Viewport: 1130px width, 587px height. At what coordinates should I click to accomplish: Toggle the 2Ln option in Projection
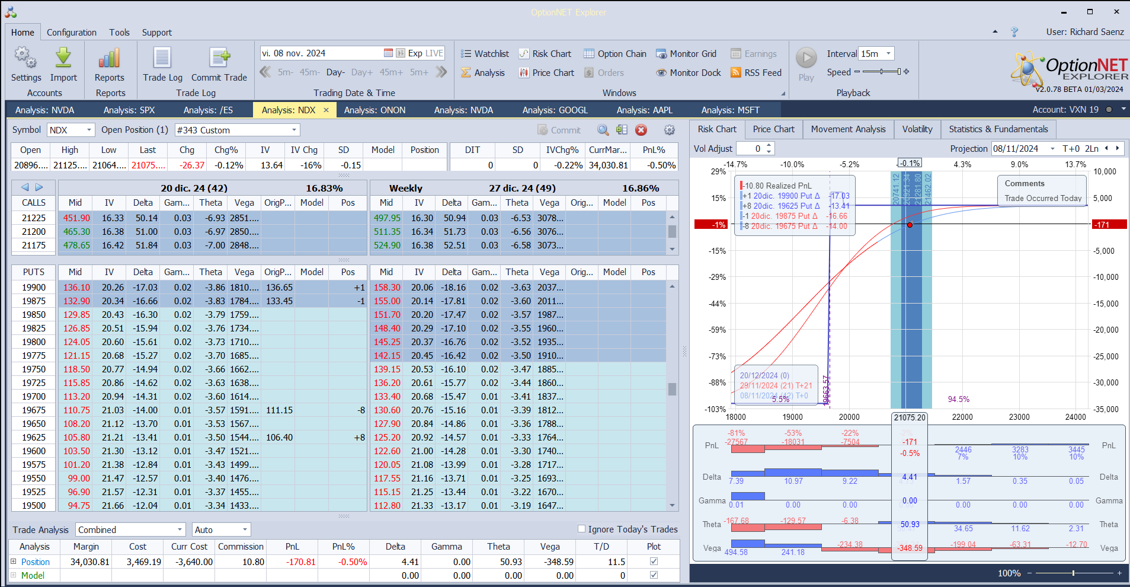click(1091, 148)
